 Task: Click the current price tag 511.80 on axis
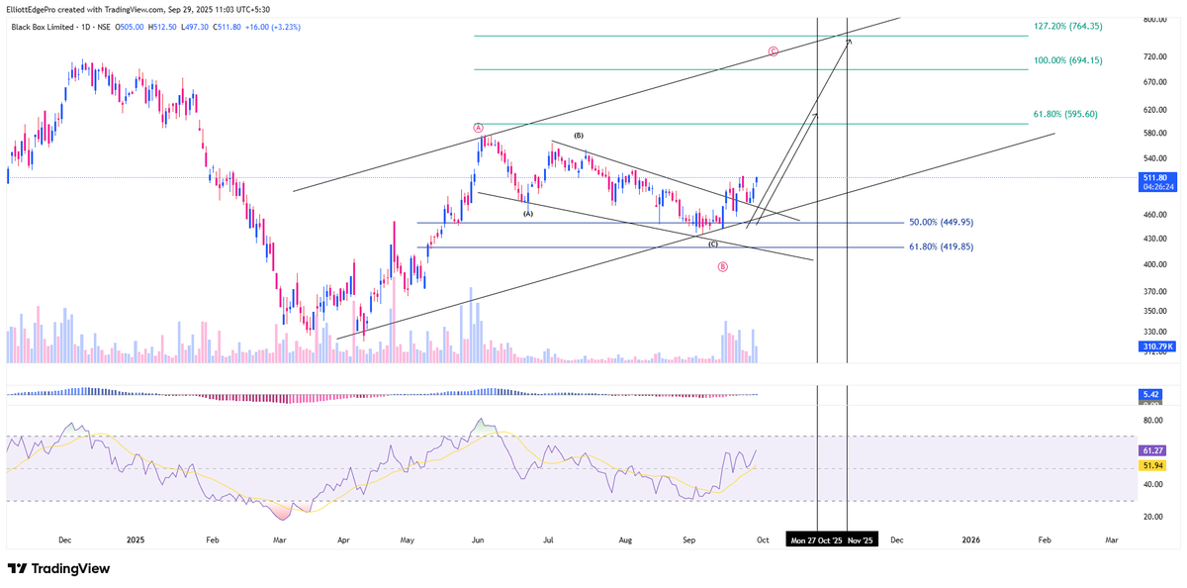[x=1156, y=178]
